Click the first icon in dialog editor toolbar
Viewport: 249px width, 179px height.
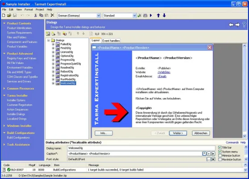[x=48, y=34]
